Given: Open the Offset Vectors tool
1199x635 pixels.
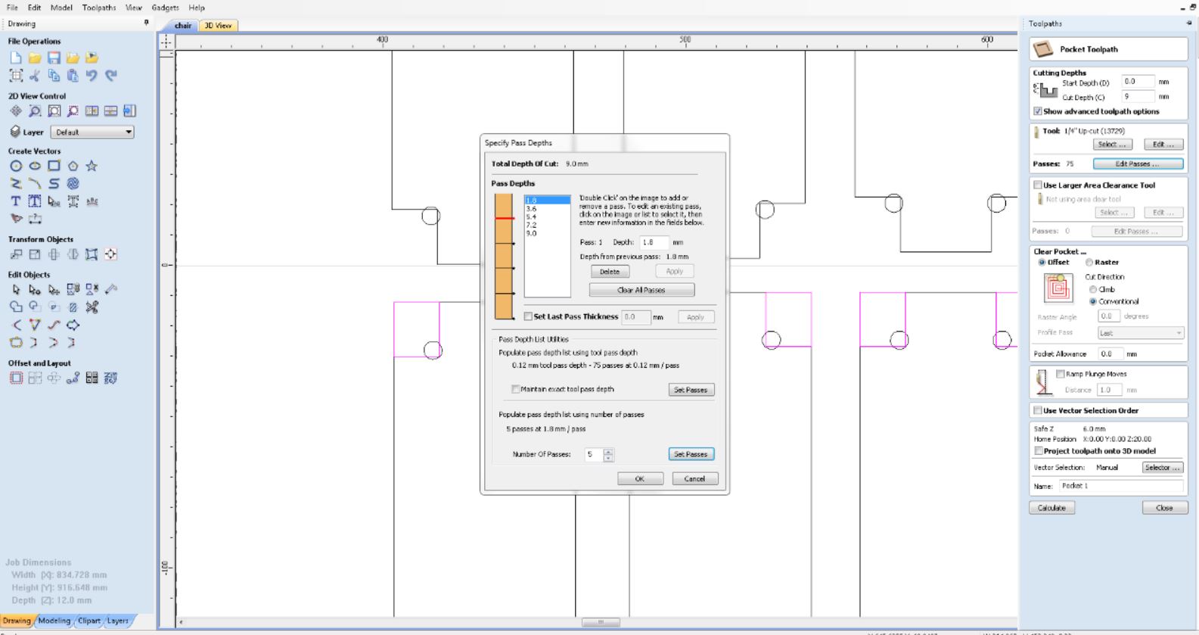Looking at the screenshot, I should click(16, 378).
